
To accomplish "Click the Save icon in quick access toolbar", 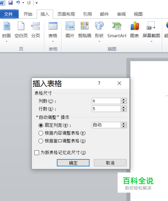I will coord(10,3).
